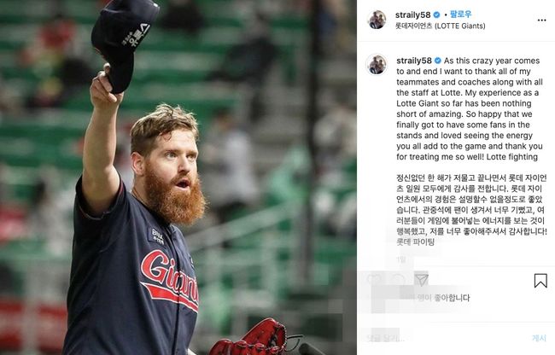Focus the 댓글 달기 comment field
Viewport: 555px width, 355px height.
(442, 339)
